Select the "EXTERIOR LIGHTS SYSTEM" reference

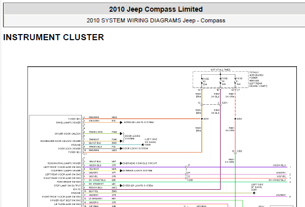click(138, 186)
